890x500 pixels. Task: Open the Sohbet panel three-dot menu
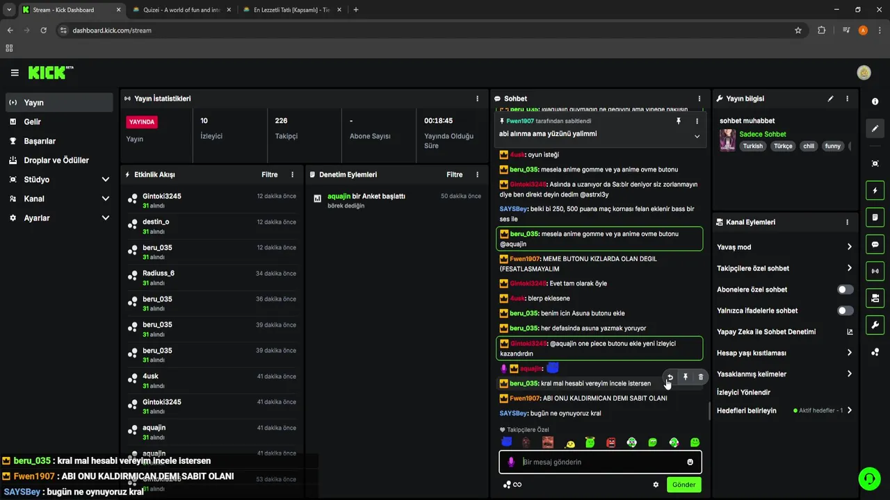tap(699, 99)
